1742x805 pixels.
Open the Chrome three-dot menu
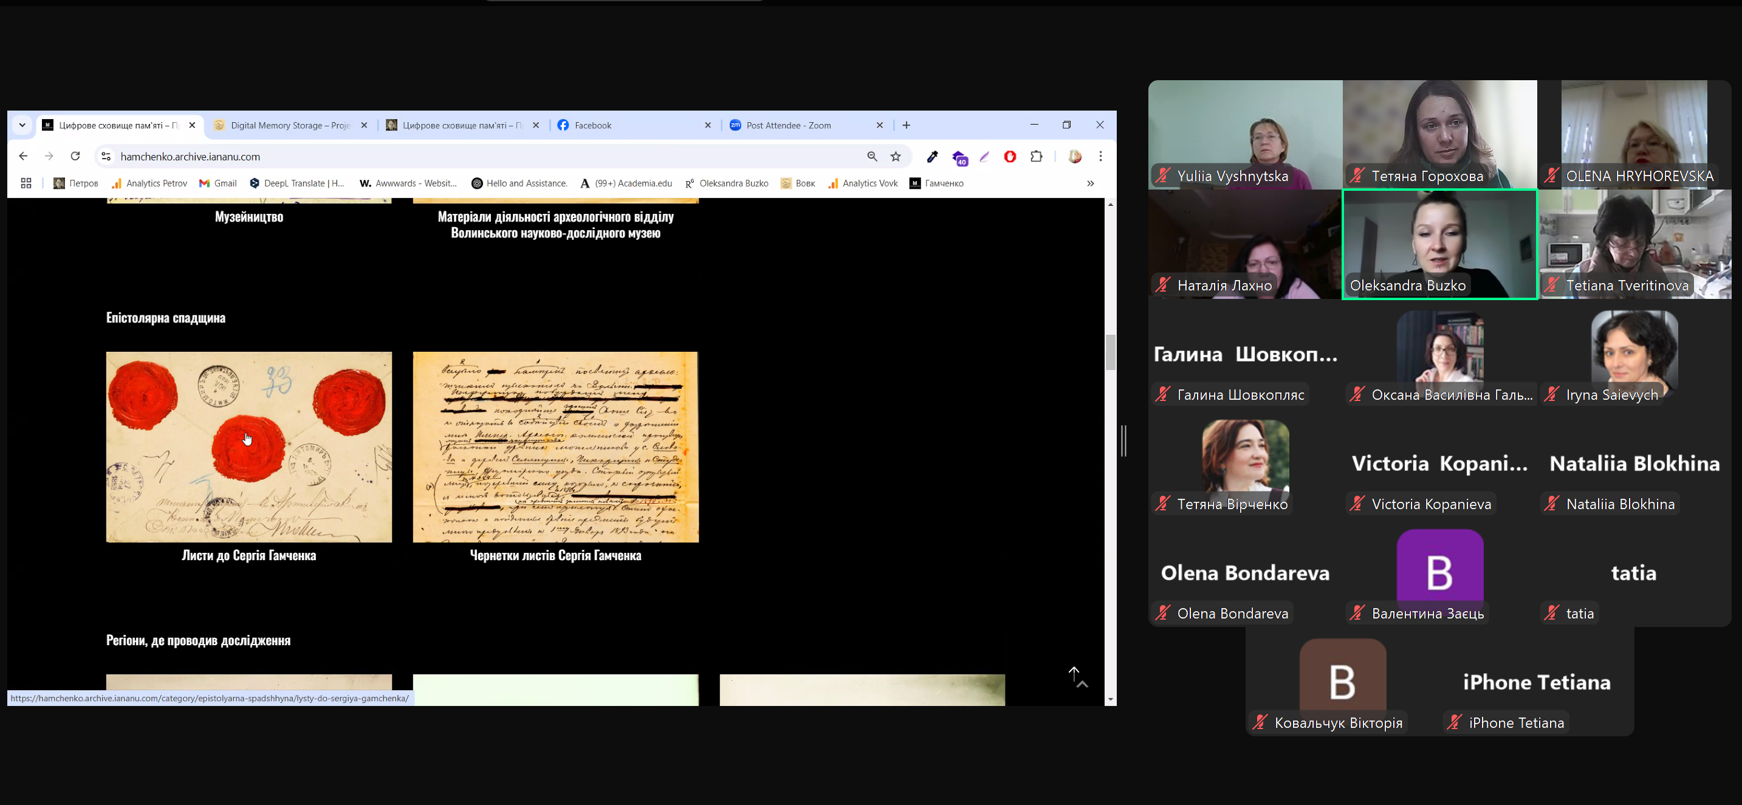pos(1100,156)
